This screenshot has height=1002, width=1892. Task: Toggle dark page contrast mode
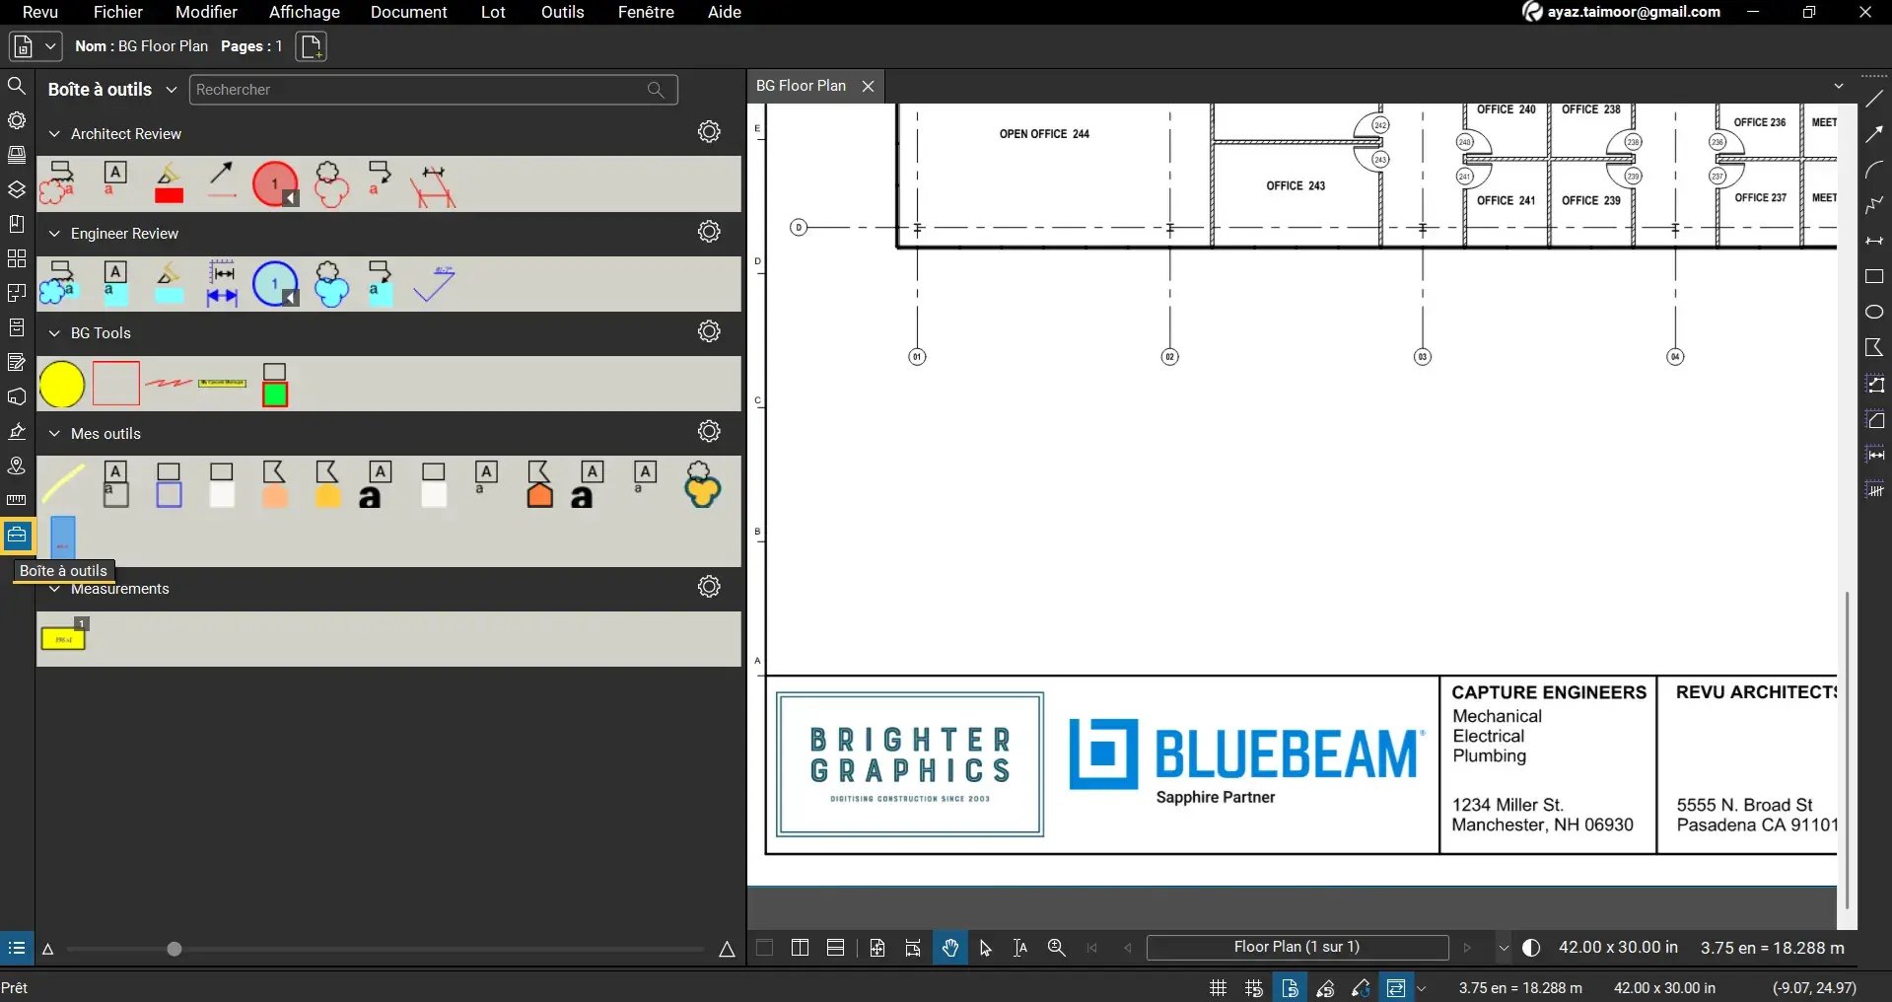[x=1531, y=948]
